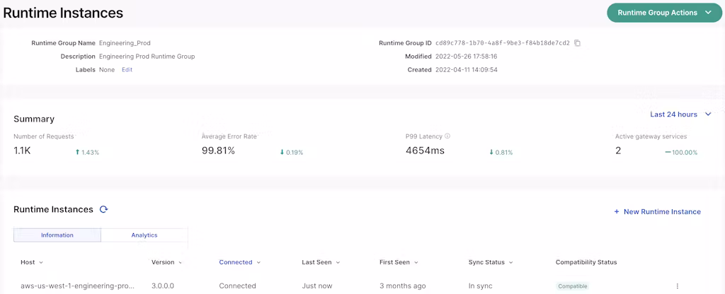Switch to the Analytics tab

click(x=144, y=235)
